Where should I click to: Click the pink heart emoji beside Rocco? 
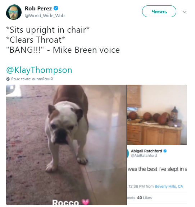(x=86, y=202)
